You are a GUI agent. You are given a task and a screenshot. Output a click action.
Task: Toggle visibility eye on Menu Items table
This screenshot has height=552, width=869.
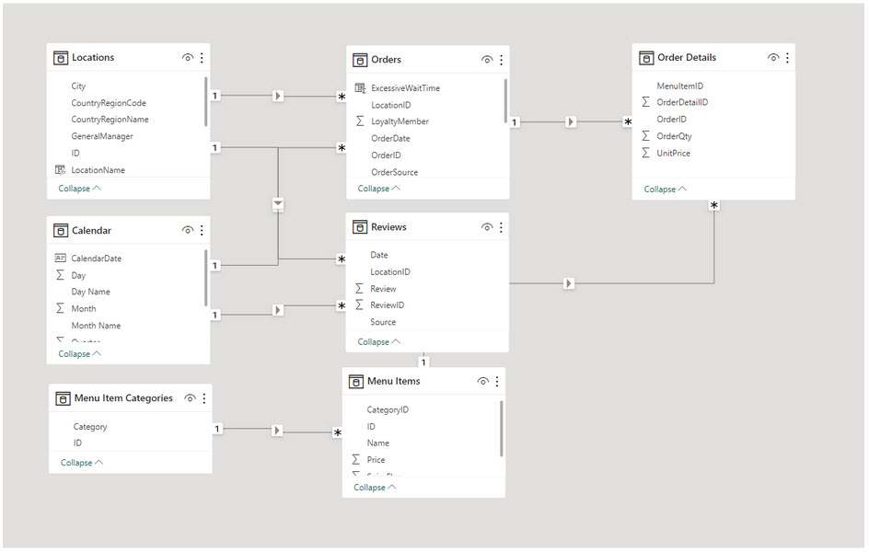tap(483, 382)
